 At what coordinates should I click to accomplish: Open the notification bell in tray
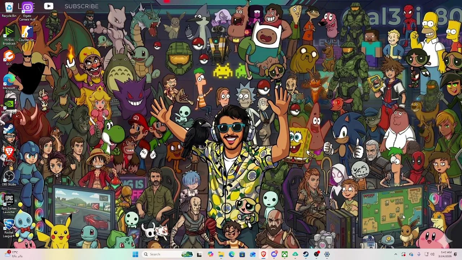[x=456, y=254]
